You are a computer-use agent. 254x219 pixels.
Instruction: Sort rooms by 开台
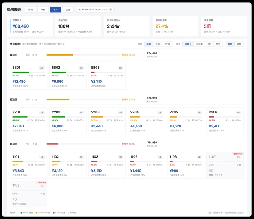coord(209,44)
